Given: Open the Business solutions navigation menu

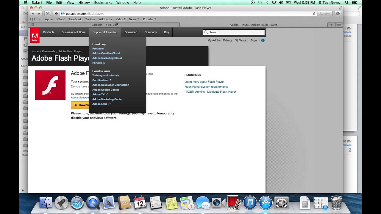Looking at the screenshot, I should (73, 32).
